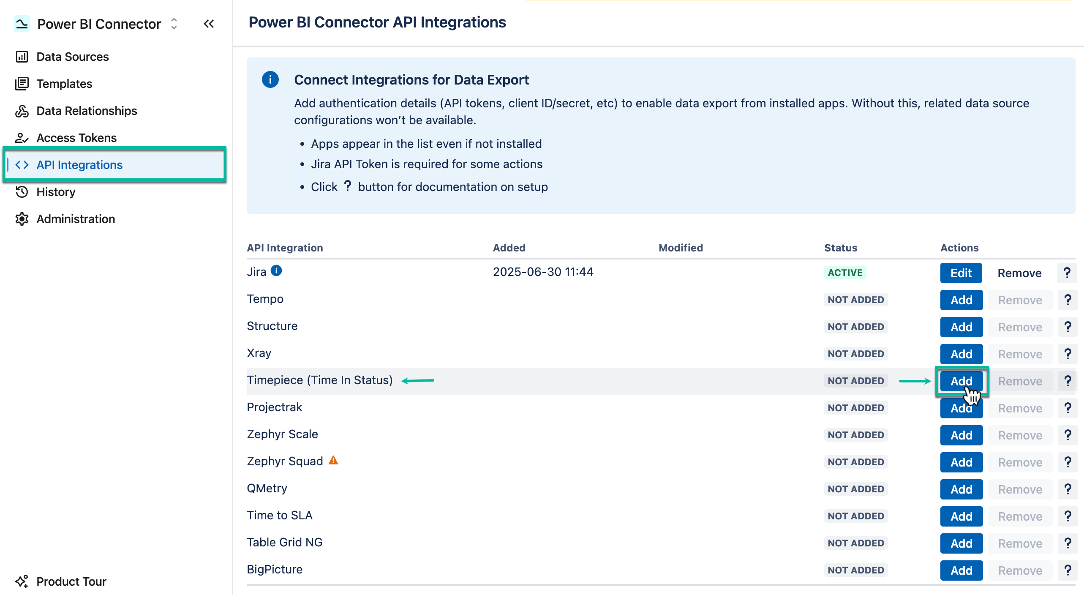Open Data Sources from the sidebar

72,57
